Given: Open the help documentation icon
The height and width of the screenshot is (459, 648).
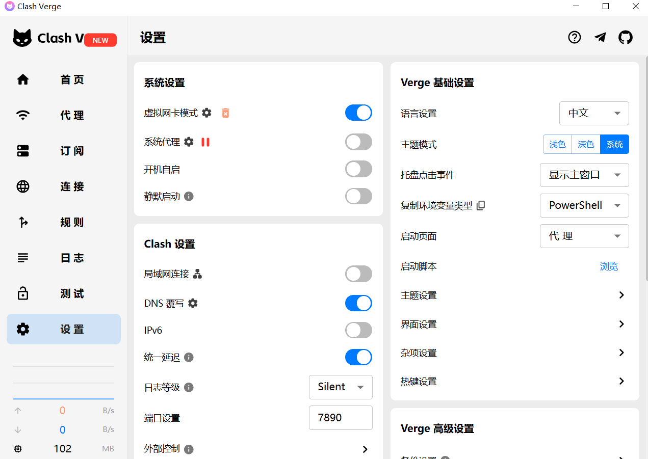Looking at the screenshot, I should pyautogui.click(x=575, y=37).
